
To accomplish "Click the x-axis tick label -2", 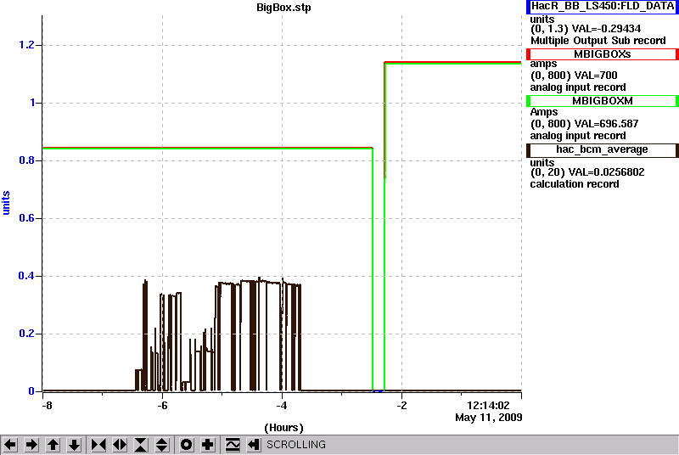I will 401,406.
